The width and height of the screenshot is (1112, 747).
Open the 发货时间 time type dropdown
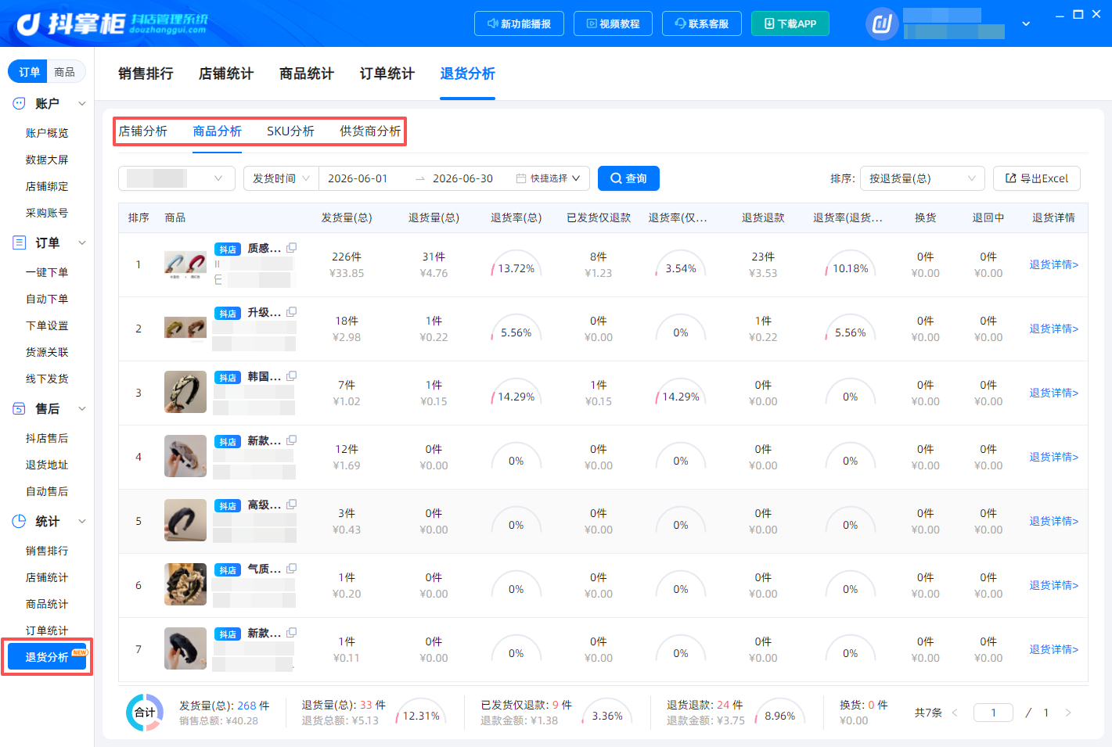(281, 178)
